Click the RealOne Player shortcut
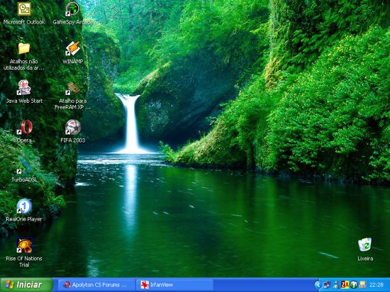The image size is (390, 292). pyautogui.click(x=24, y=207)
